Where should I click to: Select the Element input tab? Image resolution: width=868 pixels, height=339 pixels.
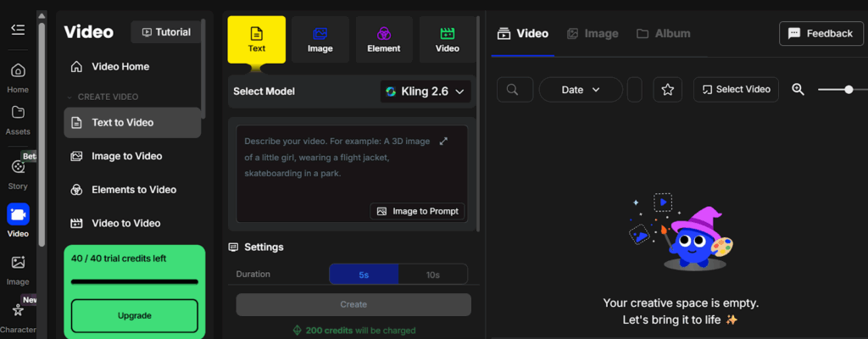point(384,40)
